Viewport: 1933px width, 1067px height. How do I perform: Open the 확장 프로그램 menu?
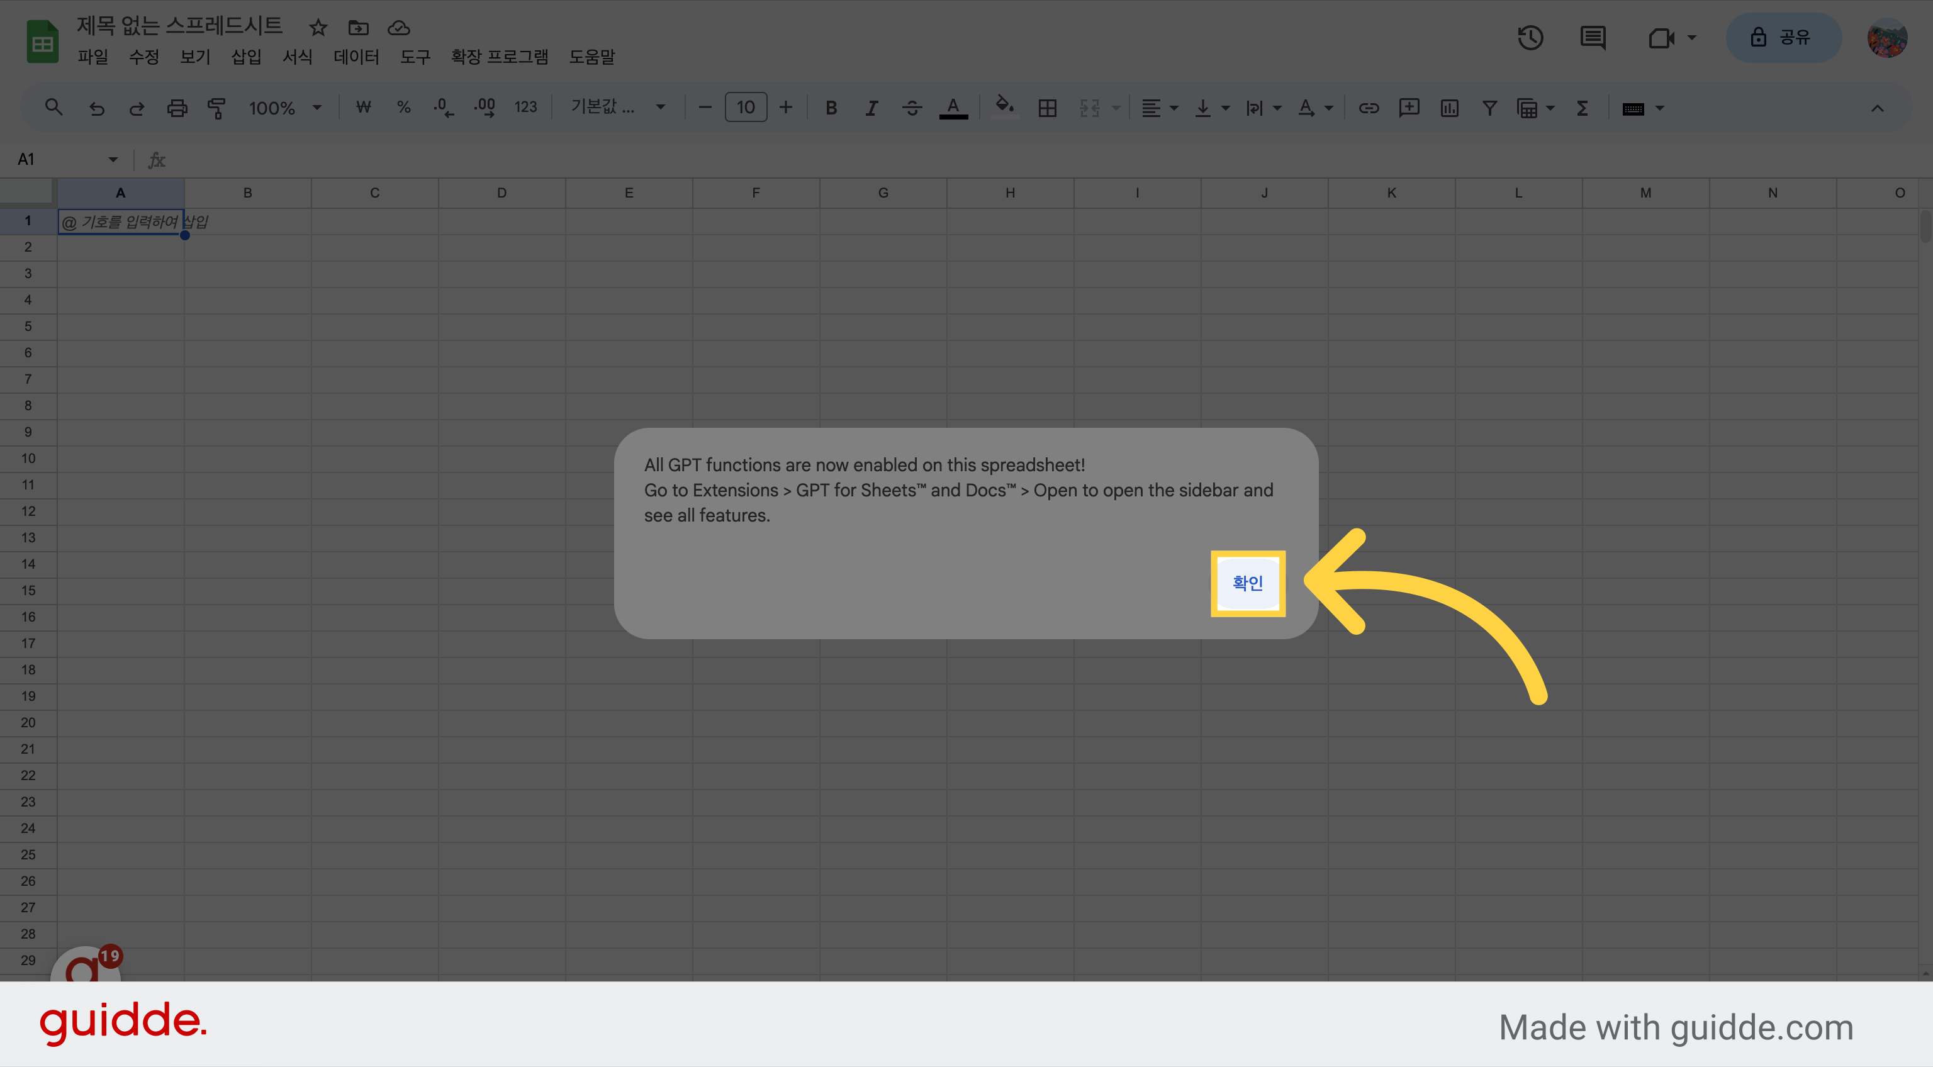499,57
